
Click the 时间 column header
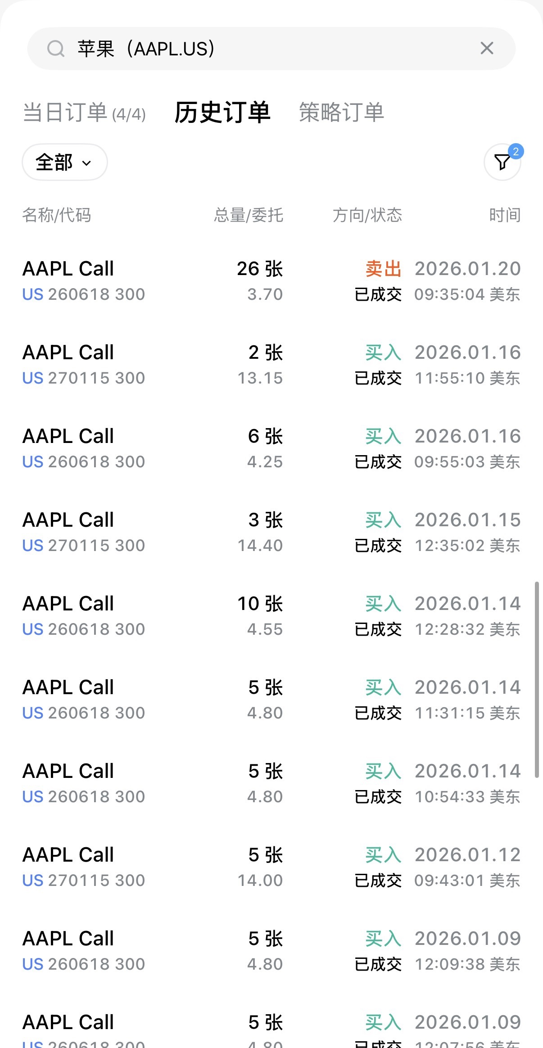point(505,215)
